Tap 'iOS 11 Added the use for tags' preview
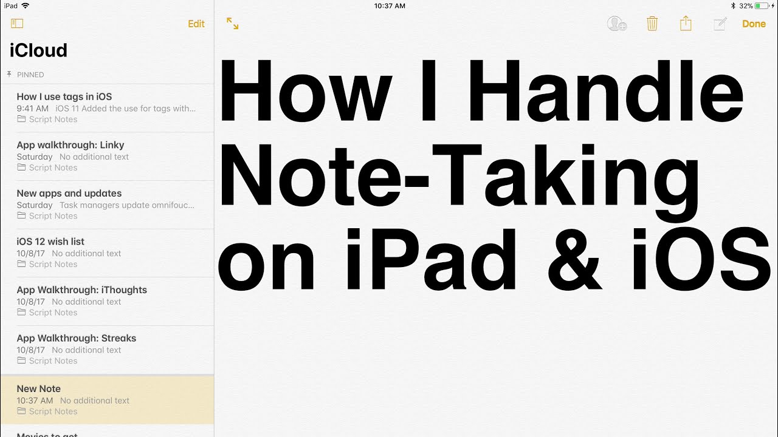Image resolution: width=778 pixels, height=437 pixels. [x=126, y=109]
